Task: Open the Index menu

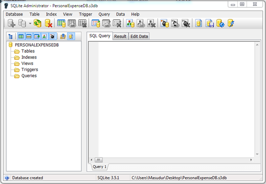Action: pos(51,14)
